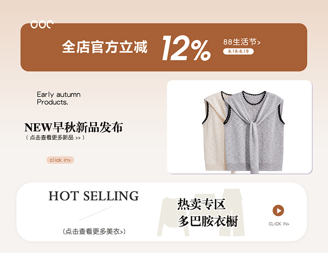Click the 8.18-8.19 date pill
328x271 pixels.
tap(238, 51)
